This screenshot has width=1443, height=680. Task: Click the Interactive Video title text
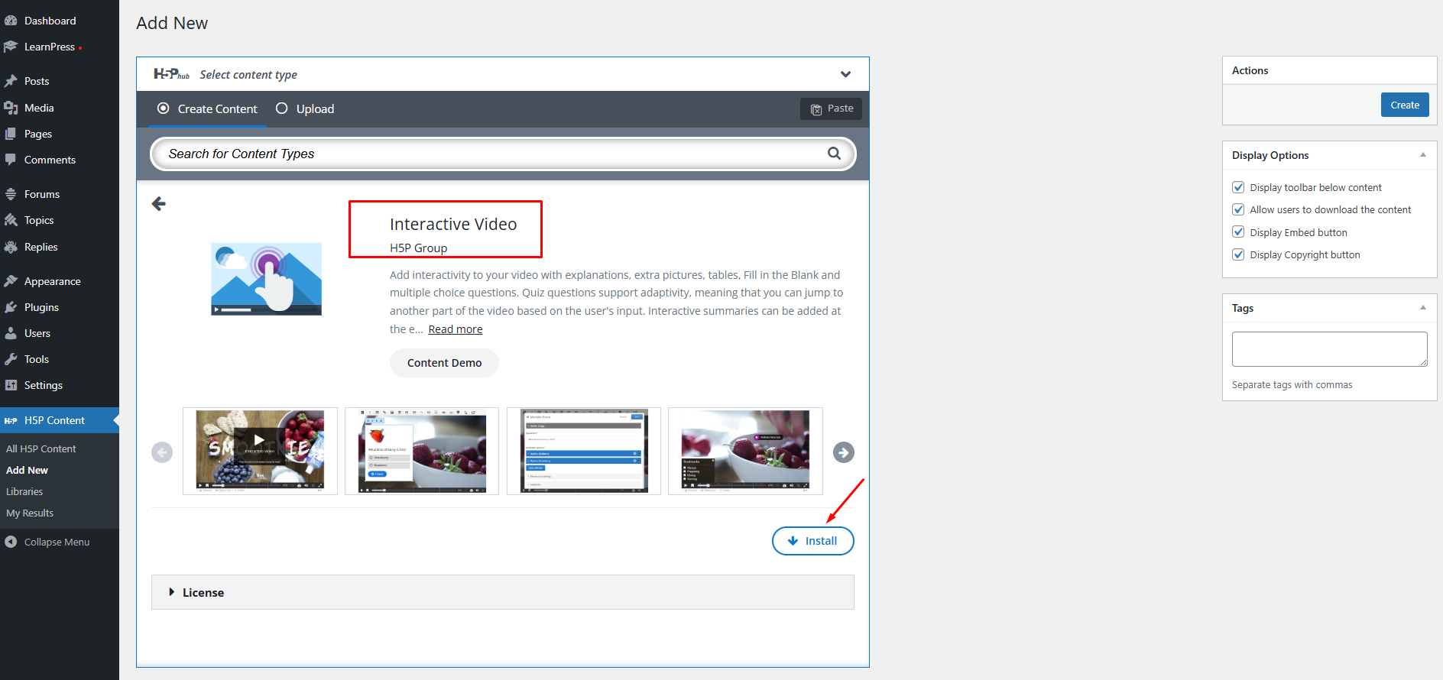[453, 224]
